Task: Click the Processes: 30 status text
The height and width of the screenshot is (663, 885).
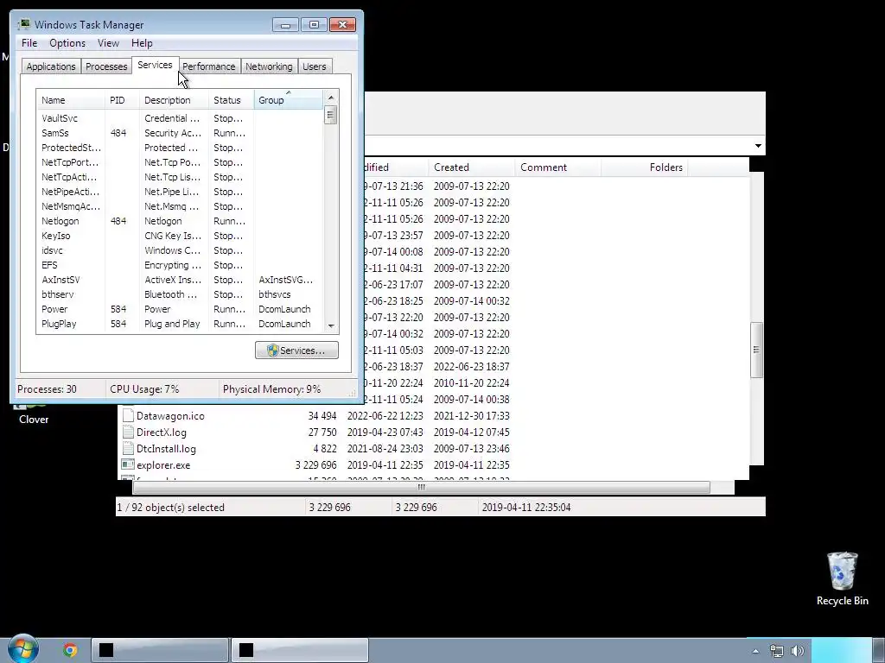Action: (x=47, y=389)
